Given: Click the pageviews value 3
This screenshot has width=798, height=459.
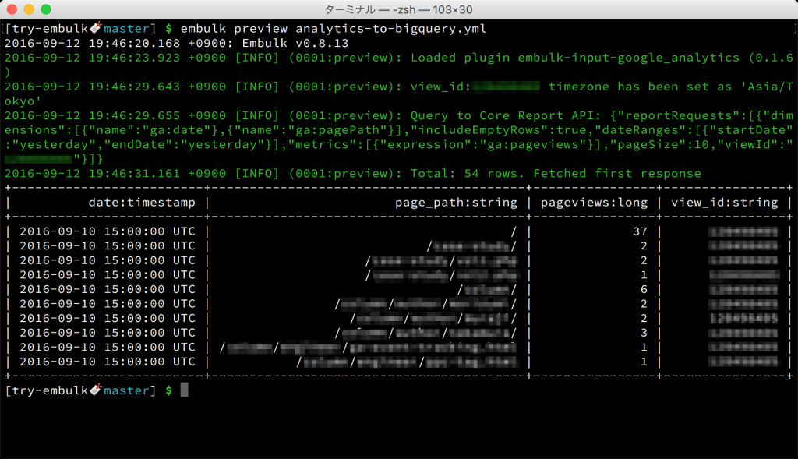Looking at the screenshot, I should (644, 332).
